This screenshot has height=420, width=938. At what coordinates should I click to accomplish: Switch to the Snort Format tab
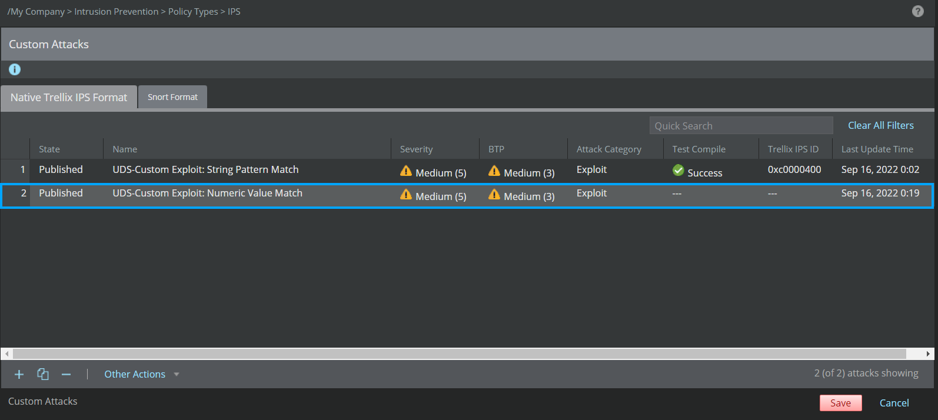click(x=172, y=97)
